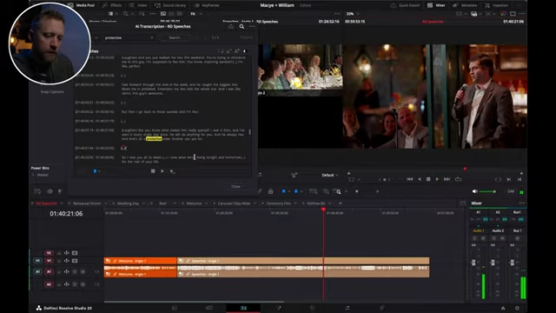Select the Wedding Day timeline tab
The image size is (556, 313).
coord(128,203)
